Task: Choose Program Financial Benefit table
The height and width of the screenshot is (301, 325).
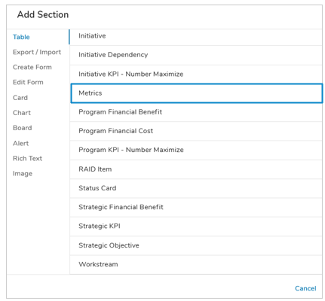Action: [x=196, y=112]
